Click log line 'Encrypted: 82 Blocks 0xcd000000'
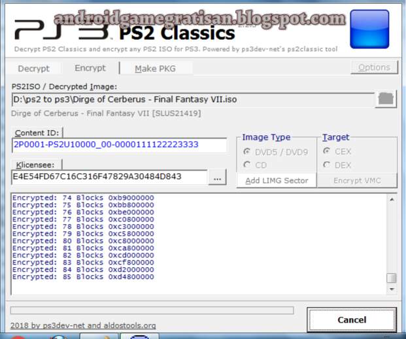Image resolution: width=406 pixels, height=339 pixels. click(83, 255)
